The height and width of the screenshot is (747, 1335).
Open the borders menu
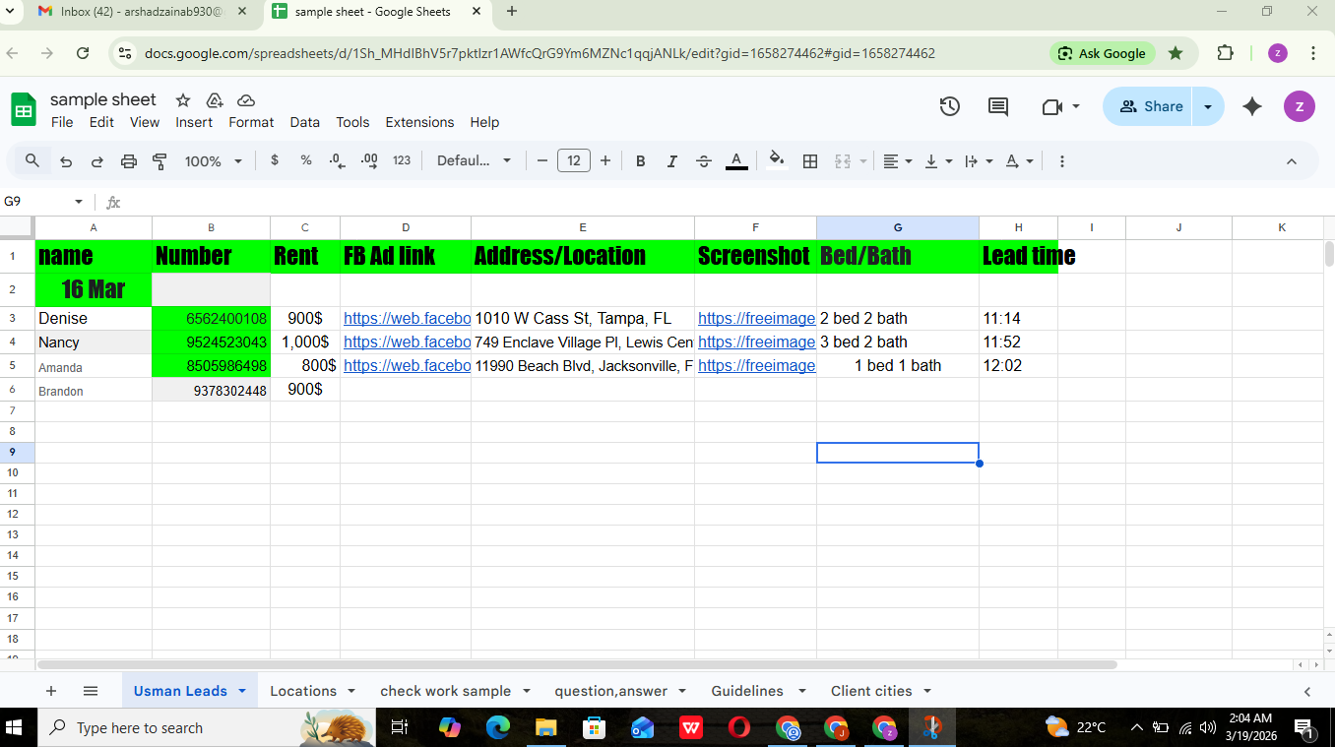[810, 161]
